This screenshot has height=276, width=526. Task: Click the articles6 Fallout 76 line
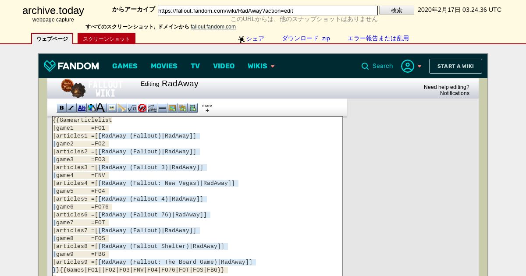(x=131, y=215)
